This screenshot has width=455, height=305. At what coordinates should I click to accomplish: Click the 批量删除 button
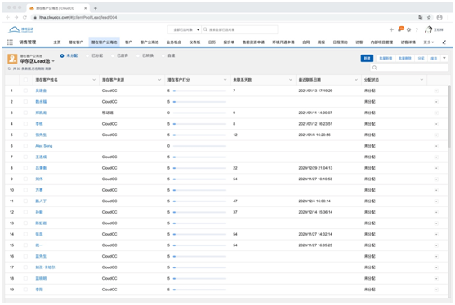405,58
